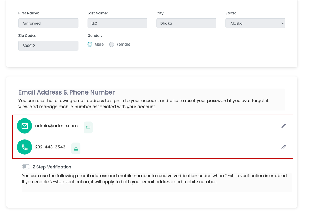
Task: Click the green phone handset icon
Action: [x=25, y=147]
